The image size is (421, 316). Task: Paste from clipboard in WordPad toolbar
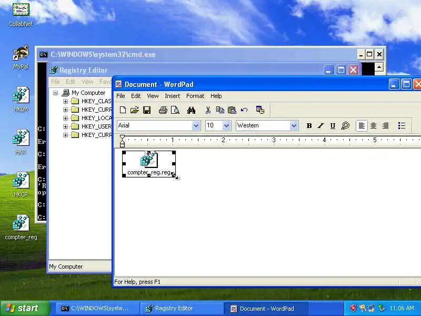pos(232,110)
